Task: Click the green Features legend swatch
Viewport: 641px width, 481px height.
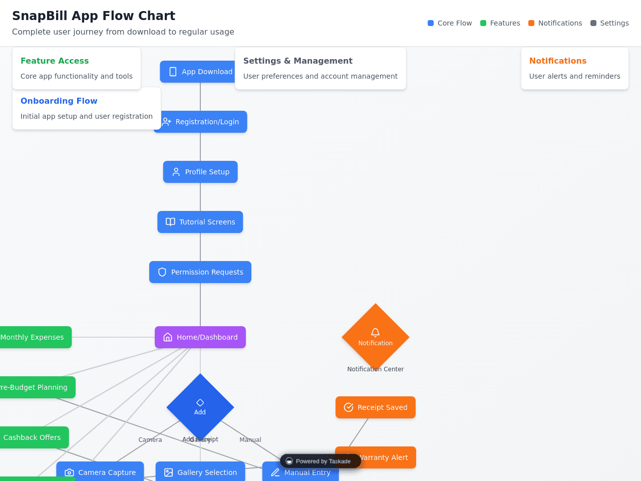Action: pyautogui.click(x=483, y=23)
